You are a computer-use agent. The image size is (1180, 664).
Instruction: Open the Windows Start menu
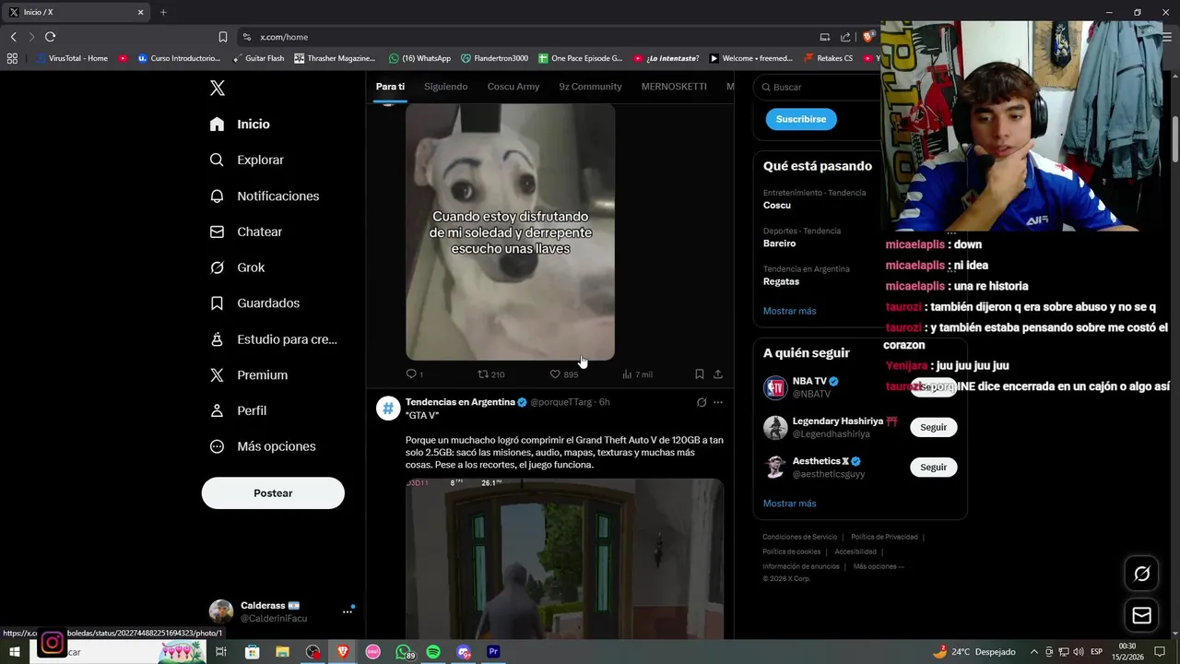pos(15,652)
